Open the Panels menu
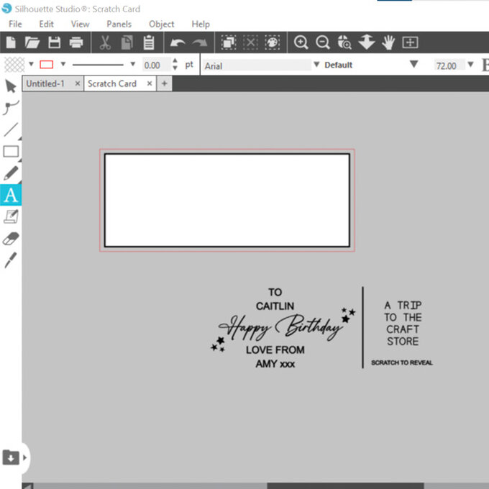The width and height of the screenshot is (489, 489). (x=119, y=24)
